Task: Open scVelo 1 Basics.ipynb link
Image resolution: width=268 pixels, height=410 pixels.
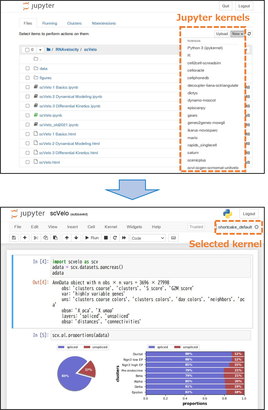Action: coord(59,87)
